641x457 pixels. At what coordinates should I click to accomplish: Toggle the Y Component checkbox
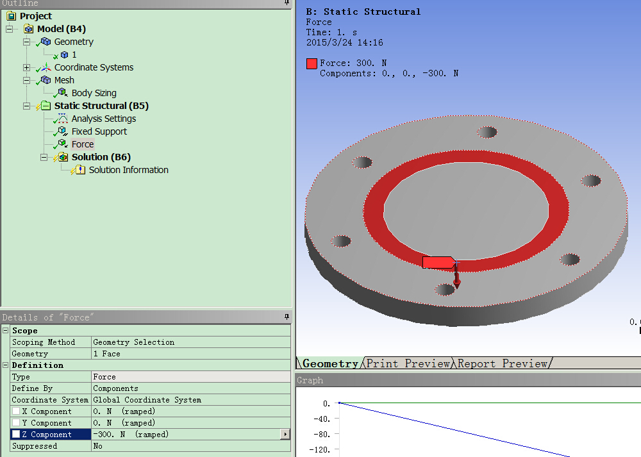pyautogui.click(x=16, y=423)
